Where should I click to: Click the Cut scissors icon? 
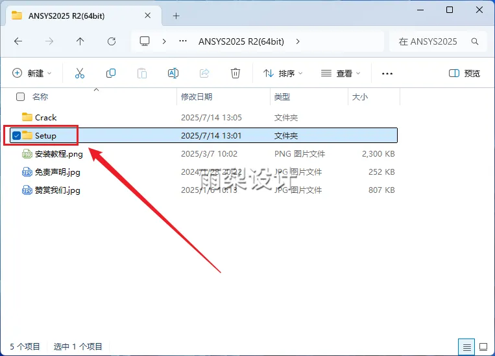click(80, 73)
